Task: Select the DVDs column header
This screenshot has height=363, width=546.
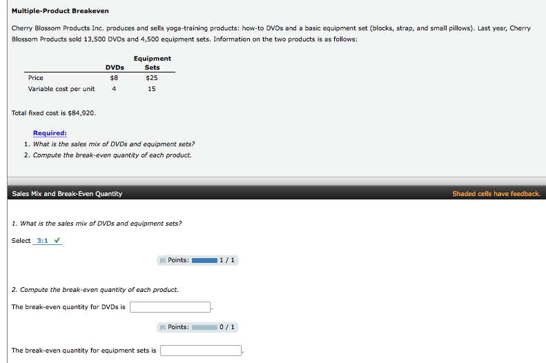Action: 115,68
